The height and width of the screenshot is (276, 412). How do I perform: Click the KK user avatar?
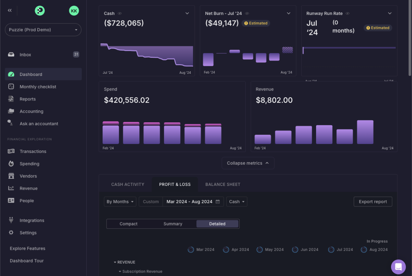(x=74, y=10)
